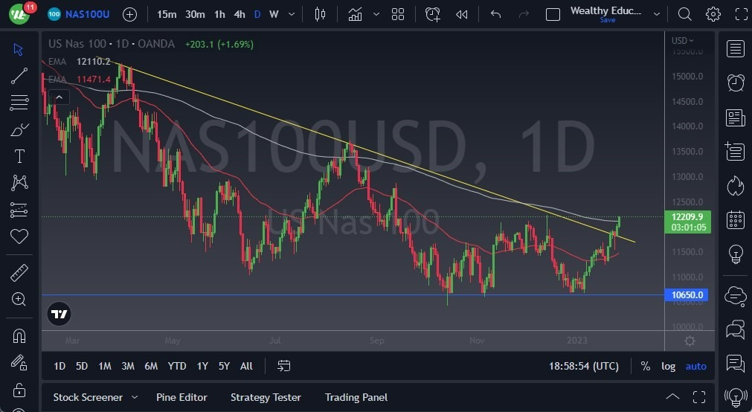Select the zoom in tool
Viewport: 752px width, 412px height.
point(19,299)
